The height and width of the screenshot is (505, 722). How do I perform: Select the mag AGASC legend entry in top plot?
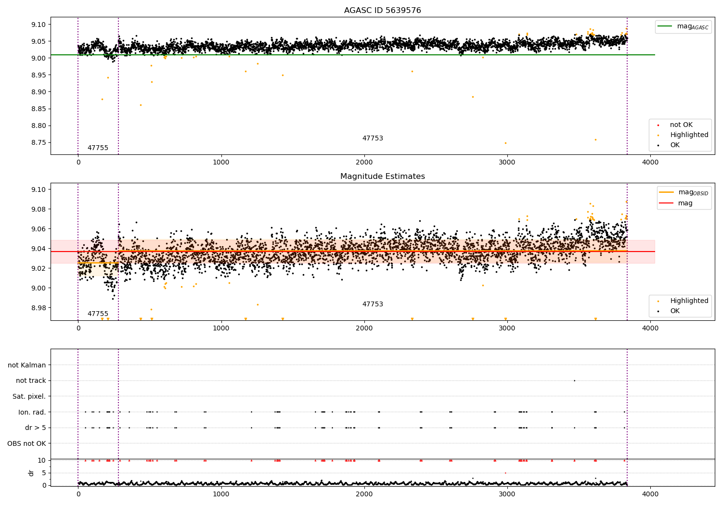pos(683,26)
